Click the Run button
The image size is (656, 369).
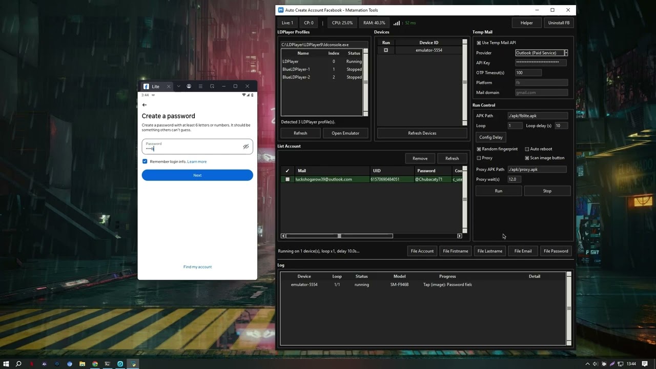coord(499,191)
